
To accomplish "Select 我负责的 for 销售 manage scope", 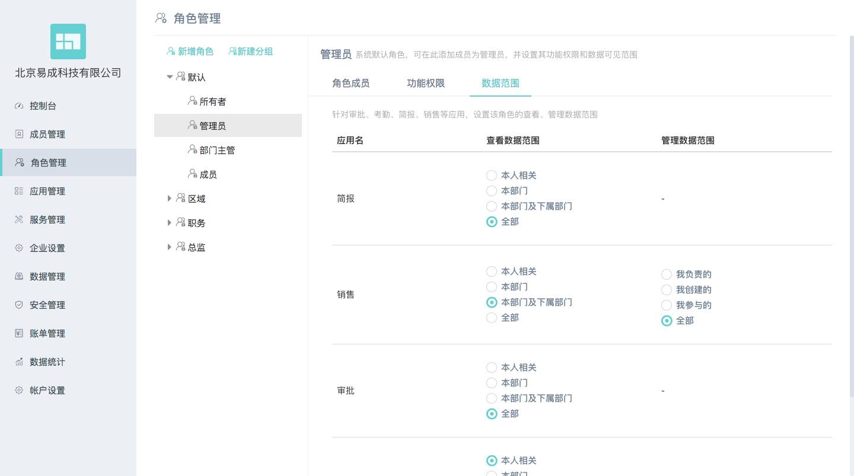I will point(667,274).
